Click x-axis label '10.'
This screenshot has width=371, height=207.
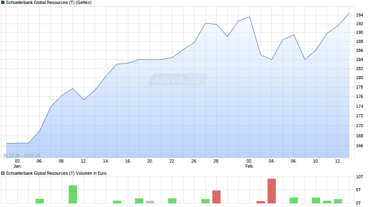coord(316,161)
